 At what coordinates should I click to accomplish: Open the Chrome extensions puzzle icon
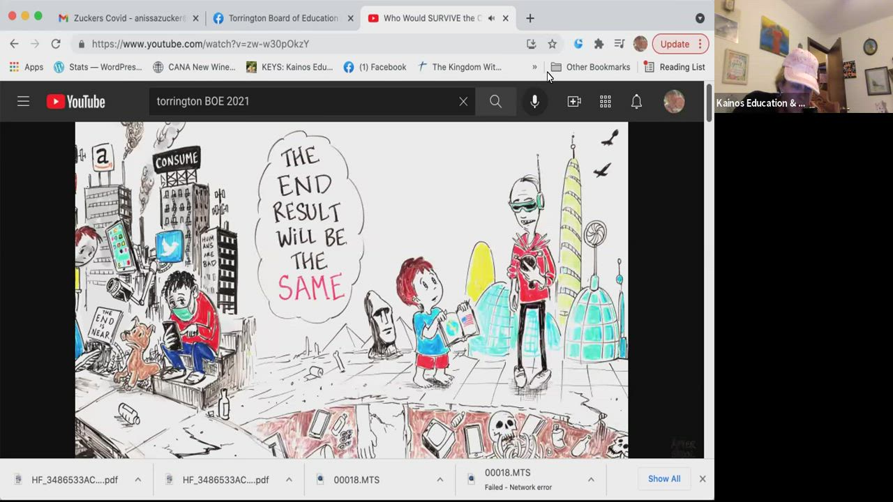tap(599, 44)
